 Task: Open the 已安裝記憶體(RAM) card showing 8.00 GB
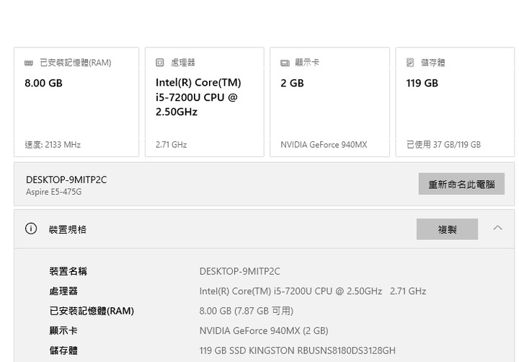(76, 102)
